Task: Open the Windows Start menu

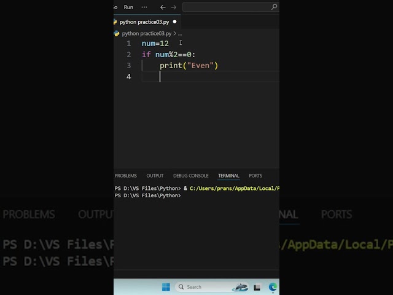Action: tap(166, 287)
